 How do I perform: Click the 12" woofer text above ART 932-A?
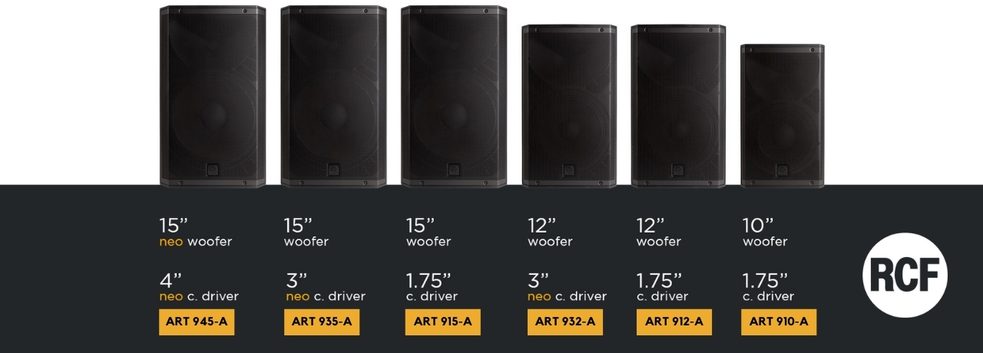click(550, 233)
